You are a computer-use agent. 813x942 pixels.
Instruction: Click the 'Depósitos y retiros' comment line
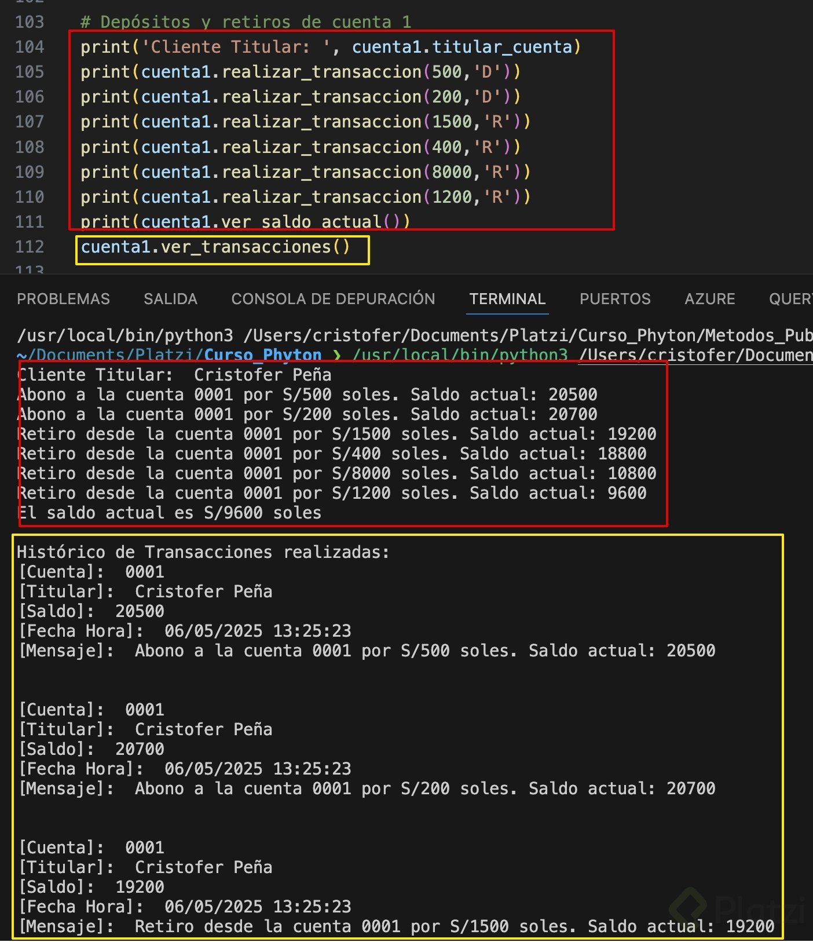tap(246, 22)
